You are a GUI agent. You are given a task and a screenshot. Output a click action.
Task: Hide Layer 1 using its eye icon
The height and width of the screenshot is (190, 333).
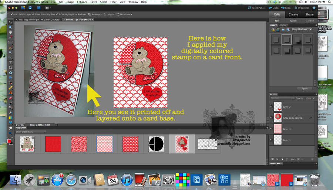pos(271,140)
